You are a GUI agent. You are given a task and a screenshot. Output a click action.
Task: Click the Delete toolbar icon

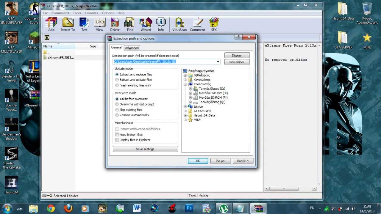[x=115, y=24]
